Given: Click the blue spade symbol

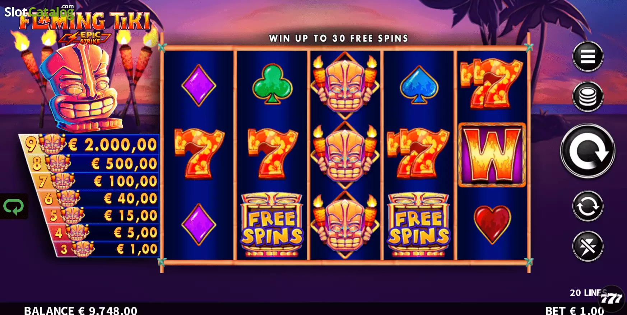Looking at the screenshot, I should (x=419, y=85).
